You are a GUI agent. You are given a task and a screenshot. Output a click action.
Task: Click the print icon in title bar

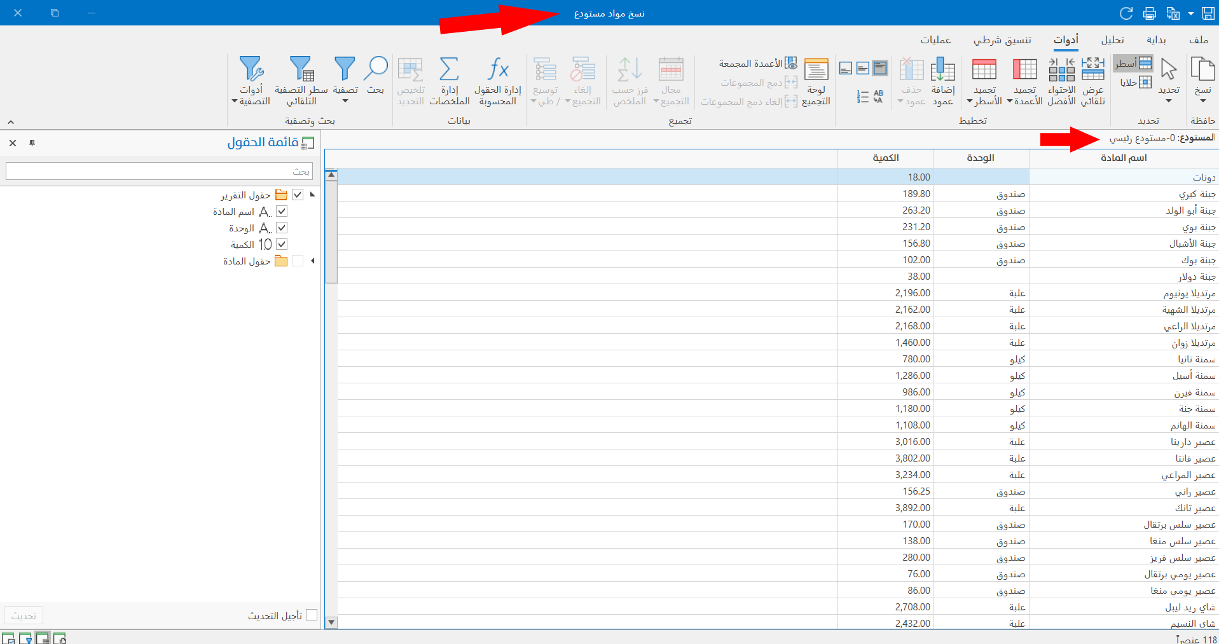tap(1150, 13)
